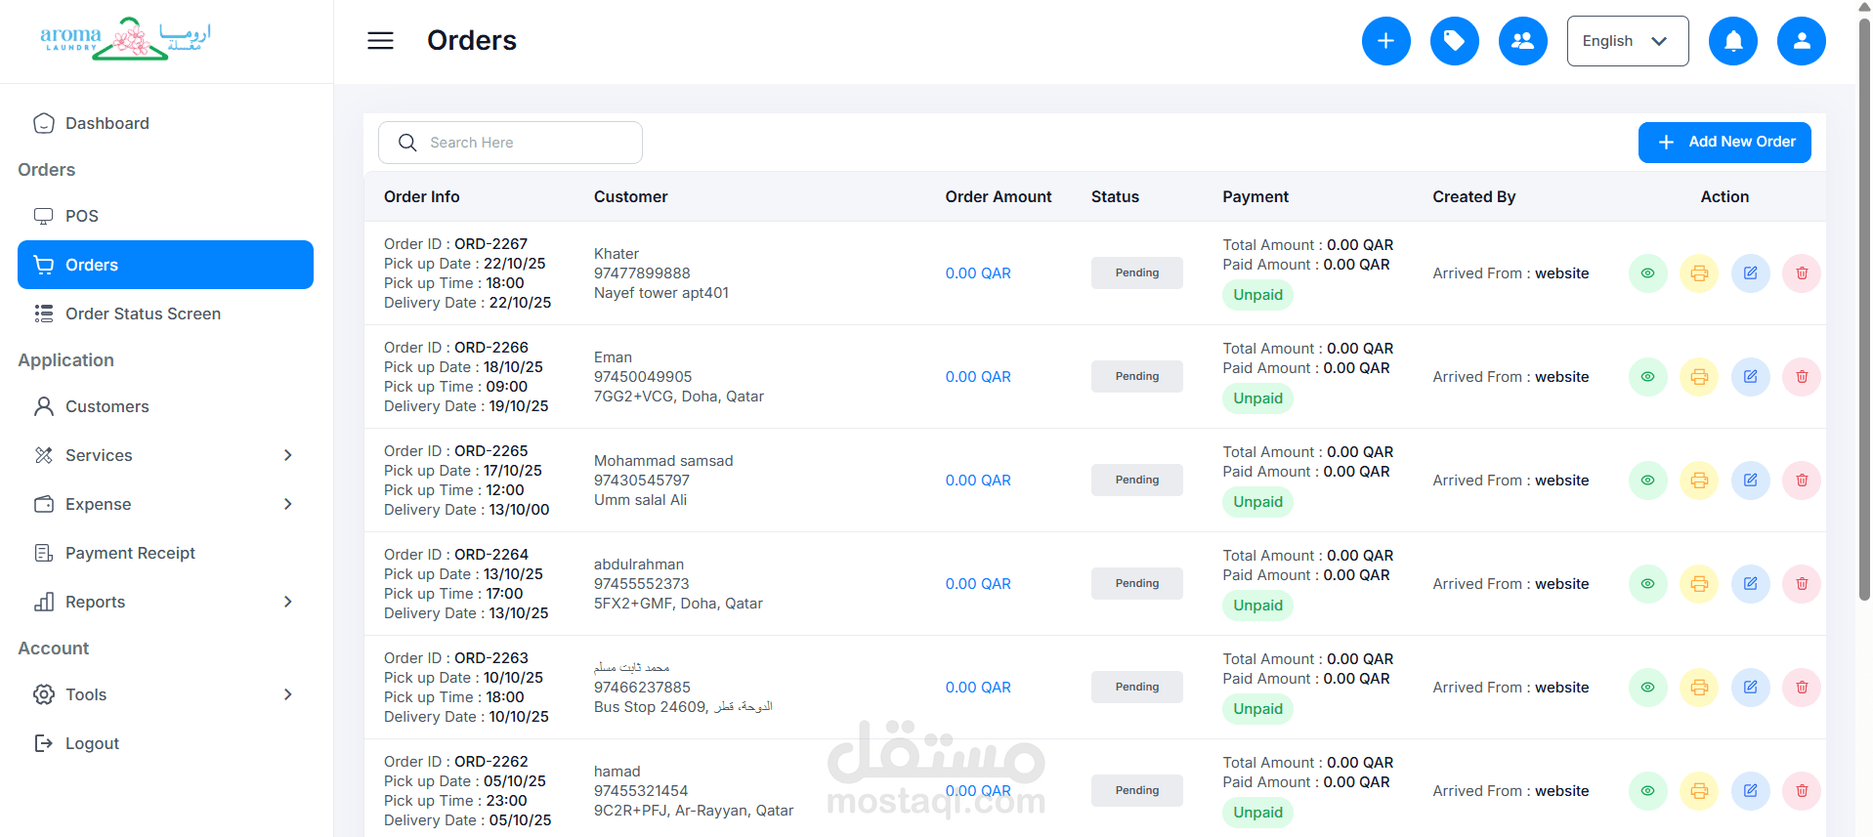Viewport: 1873px width, 837px height.
Task: Delete order ORD-2265
Action: [x=1802, y=481]
